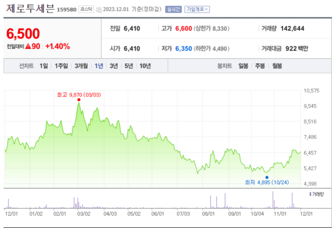This screenshot has height=228, width=332.
Task: Open the 주봉 weekly candle chart
Action: [260, 66]
